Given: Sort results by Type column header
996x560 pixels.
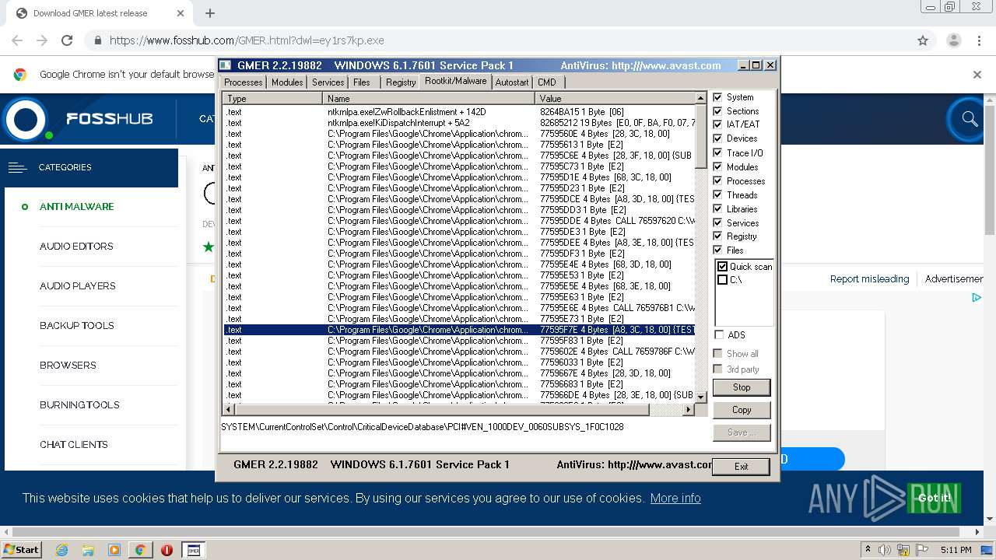Looking at the screenshot, I should [272, 99].
